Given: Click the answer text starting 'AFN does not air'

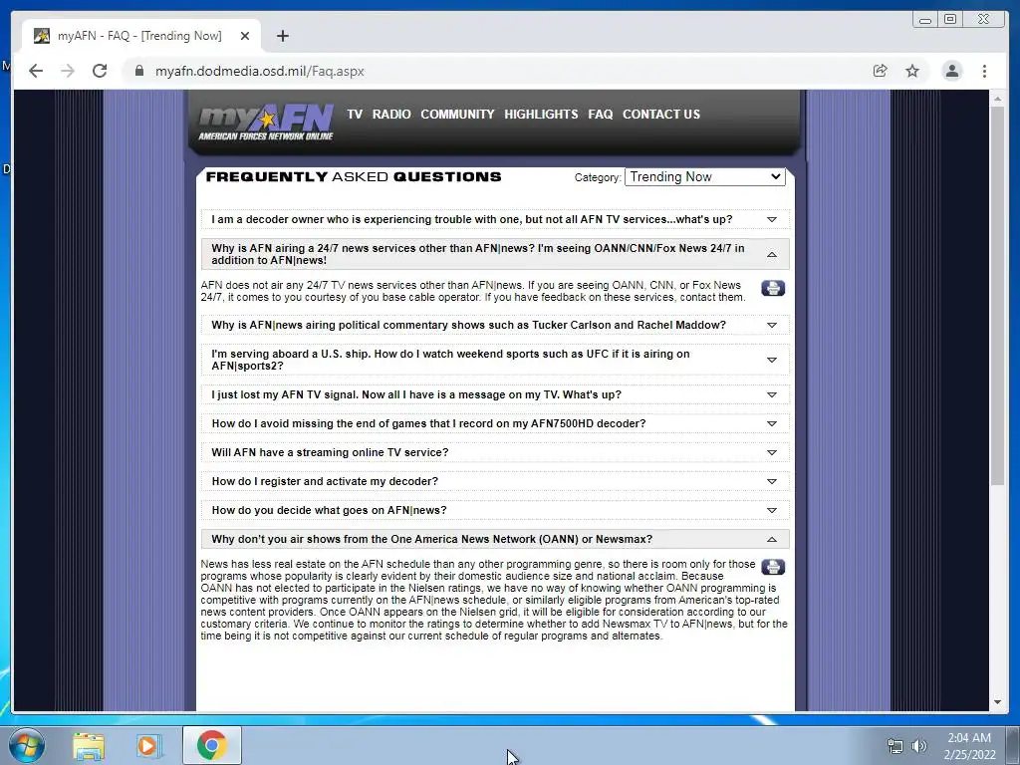Looking at the screenshot, I should click(x=473, y=291).
